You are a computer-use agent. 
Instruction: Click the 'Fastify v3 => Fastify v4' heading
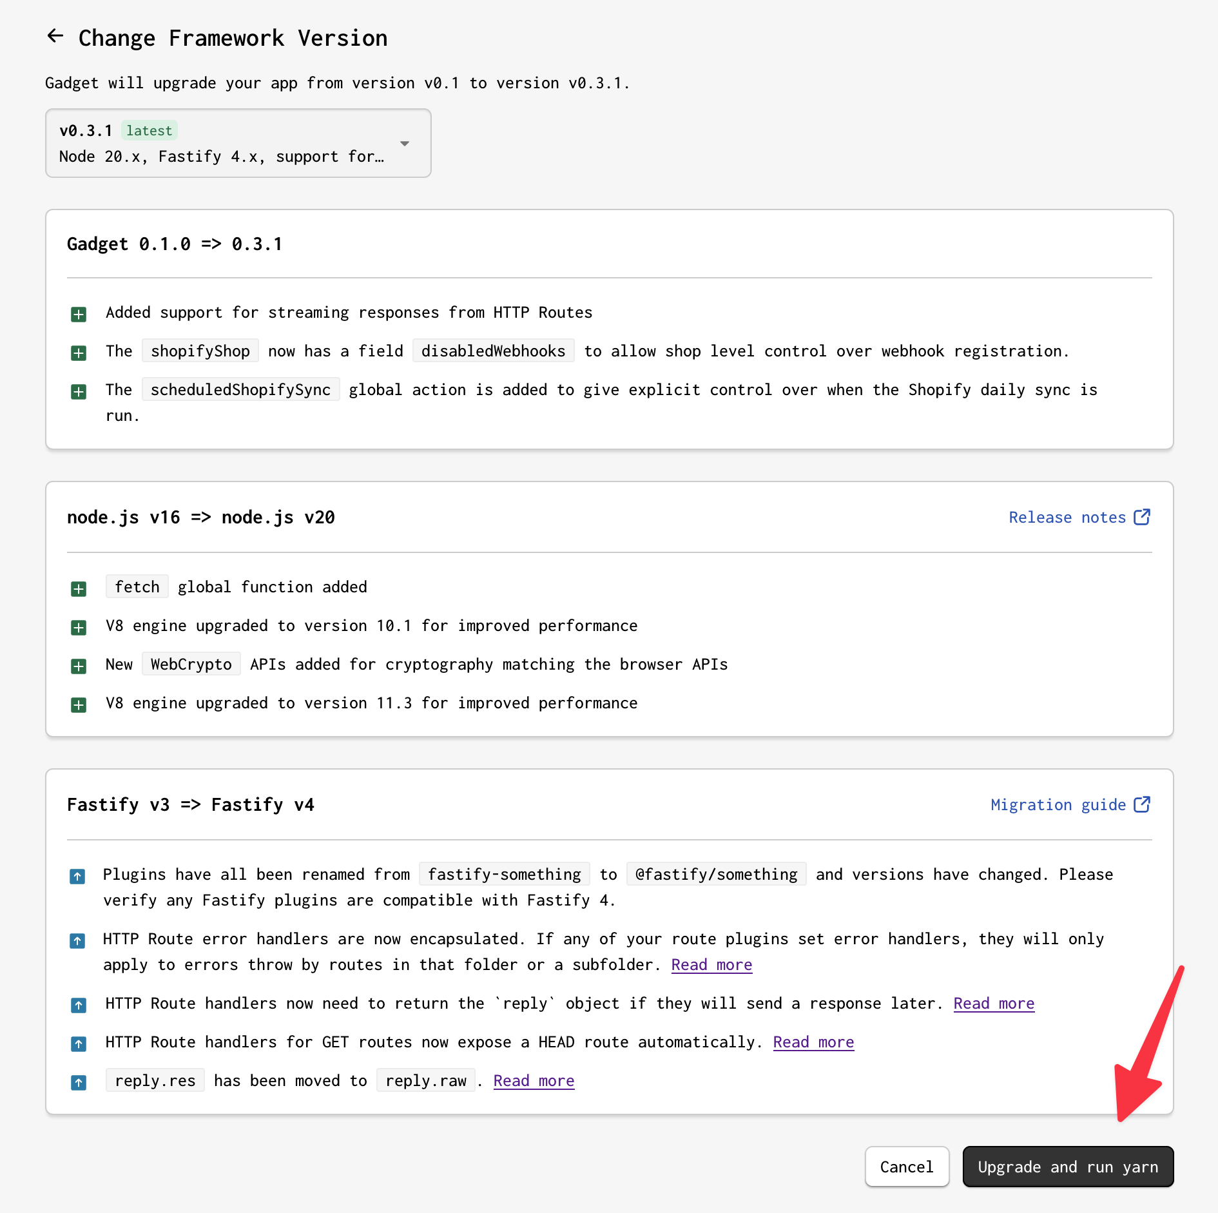[191, 805]
